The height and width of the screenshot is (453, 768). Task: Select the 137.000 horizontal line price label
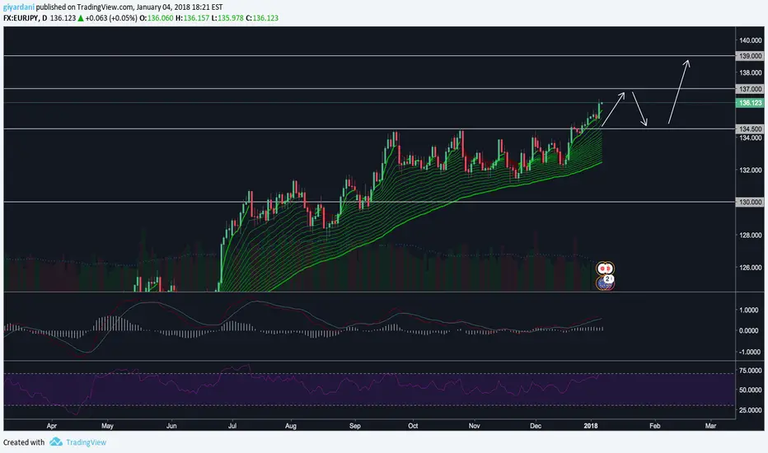click(x=750, y=89)
